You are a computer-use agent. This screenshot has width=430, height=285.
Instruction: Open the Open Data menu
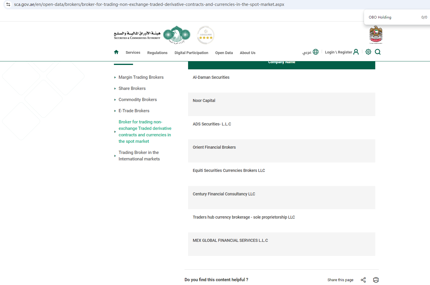pos(224,53)
